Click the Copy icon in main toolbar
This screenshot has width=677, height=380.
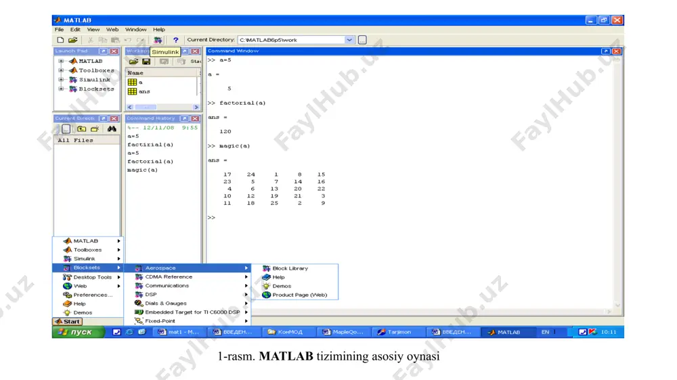point(103,40)
